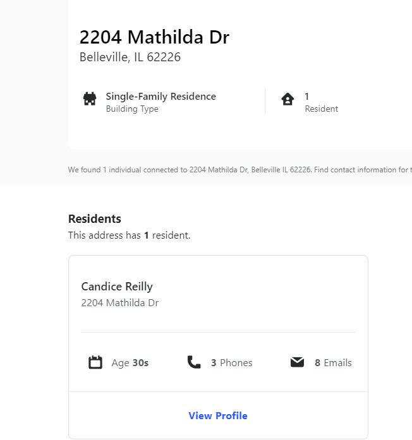Image resolution: width=412 pixels, height=440 pixels.
Task: Click the Belleville, IL 62226 subtitle
Action: [x=130, y=57]
